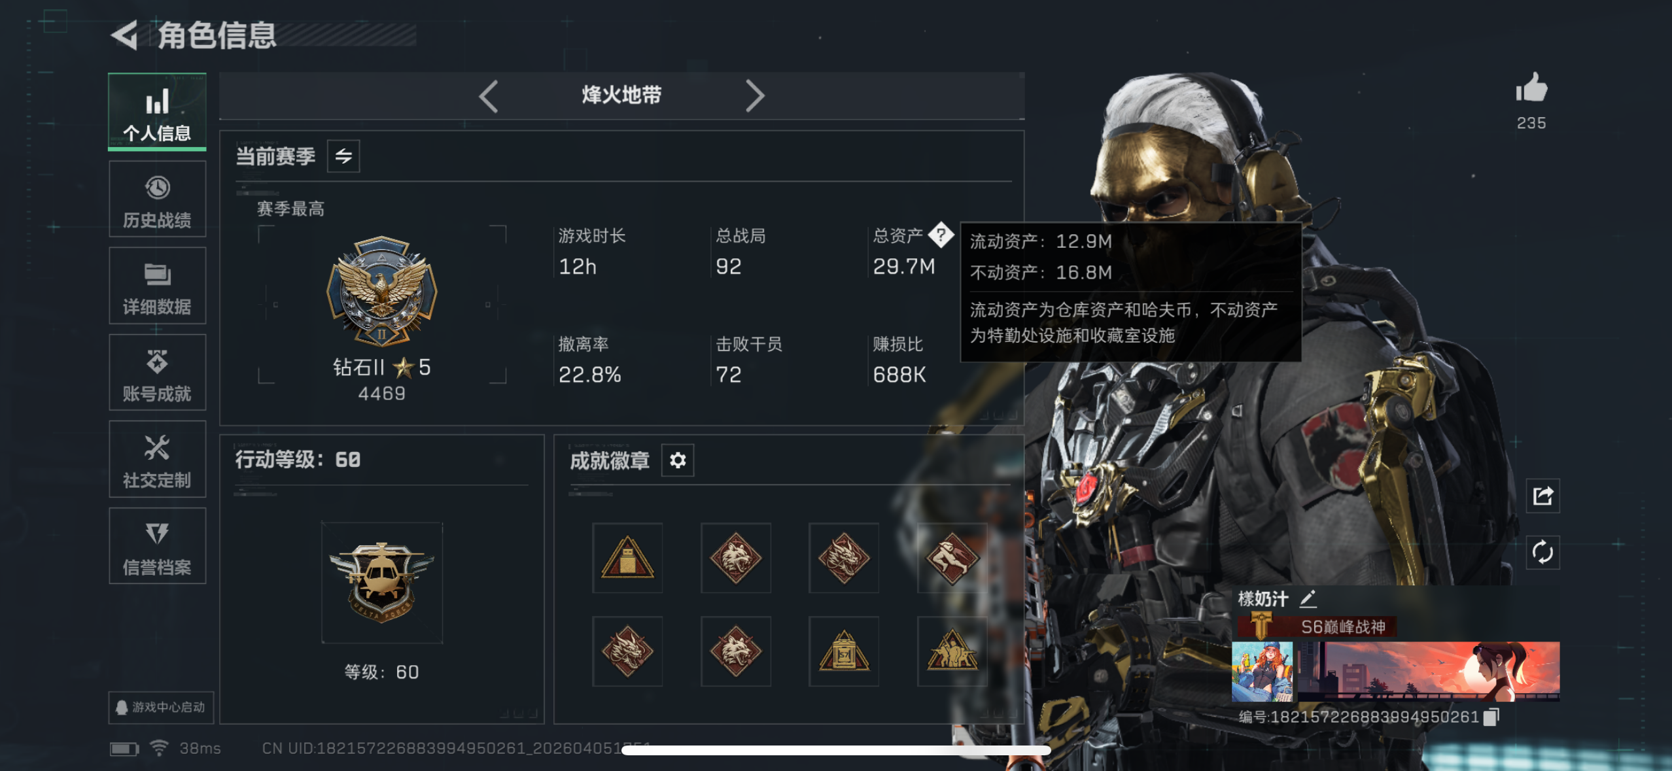Select the 账号成就 sidebar tab
The width and height of the screenshot is (1672, 771).
point(158,373)
